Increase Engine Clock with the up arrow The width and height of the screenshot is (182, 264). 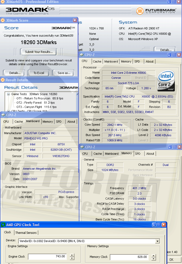click(x=72, y=255)
